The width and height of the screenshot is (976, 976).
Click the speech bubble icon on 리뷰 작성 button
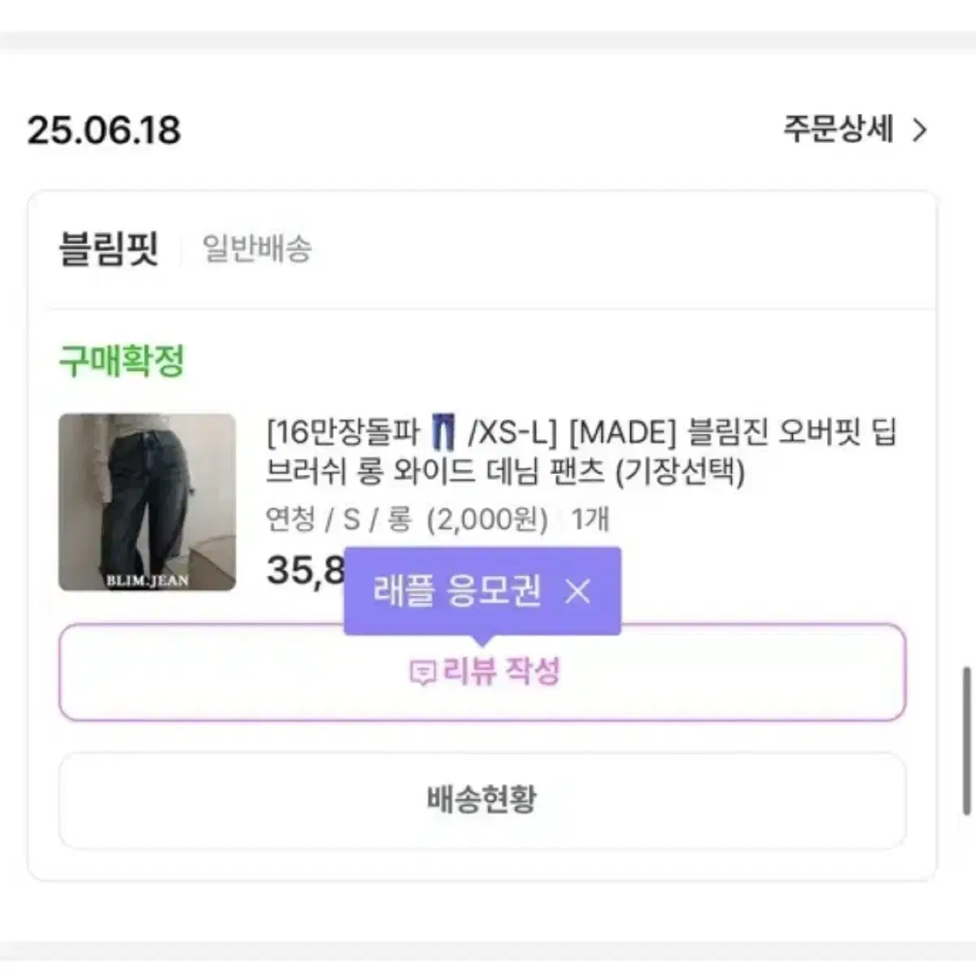(x=421, y=672)
